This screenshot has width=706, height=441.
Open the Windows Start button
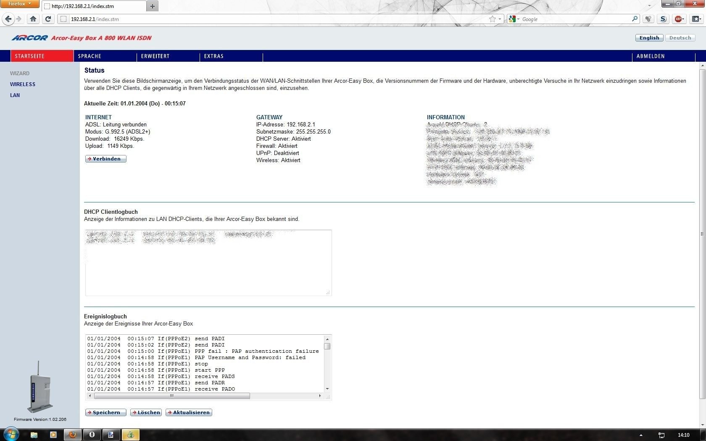11,434
